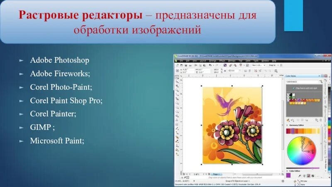The height and width of the screenshot is (187, 332).
Task: Select the Pick tool in the toolbox
Action: click(176, 77)
